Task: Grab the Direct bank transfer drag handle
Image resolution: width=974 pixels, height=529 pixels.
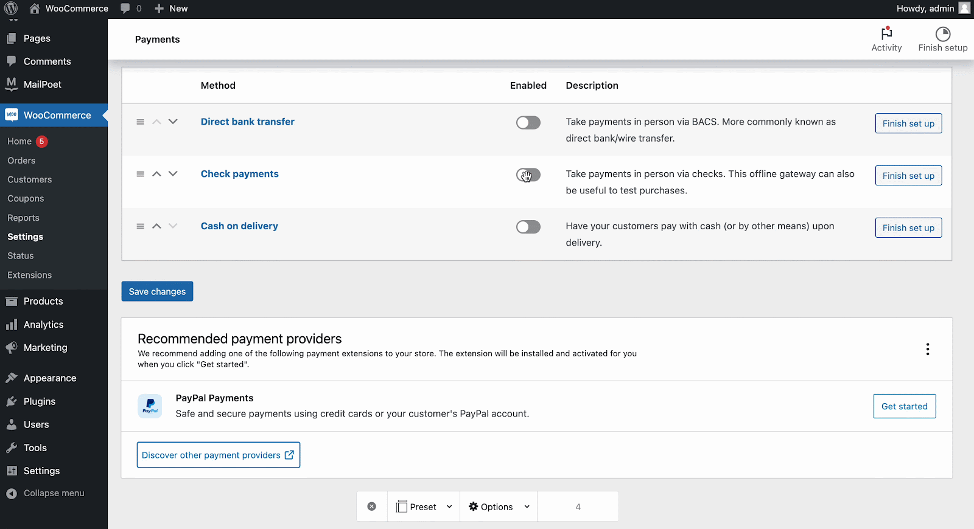Action: 141,122
